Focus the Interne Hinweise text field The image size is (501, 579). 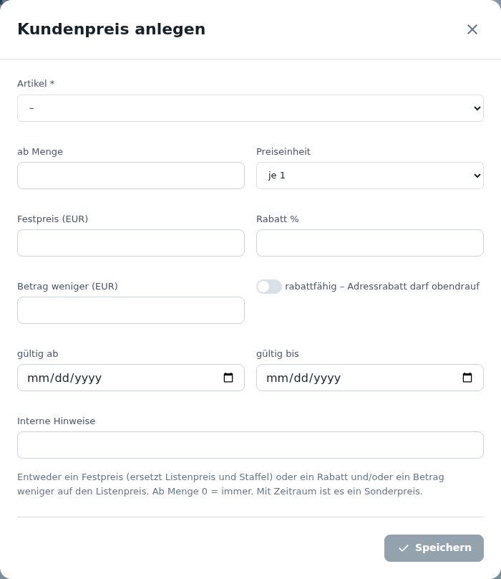click(x=250, y=445)
